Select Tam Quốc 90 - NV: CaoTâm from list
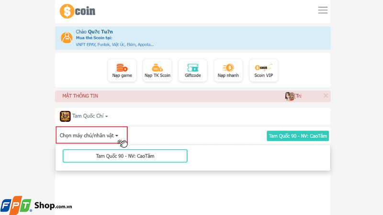The width and height of the screenshot is (383, 215). tap(125, 156)
